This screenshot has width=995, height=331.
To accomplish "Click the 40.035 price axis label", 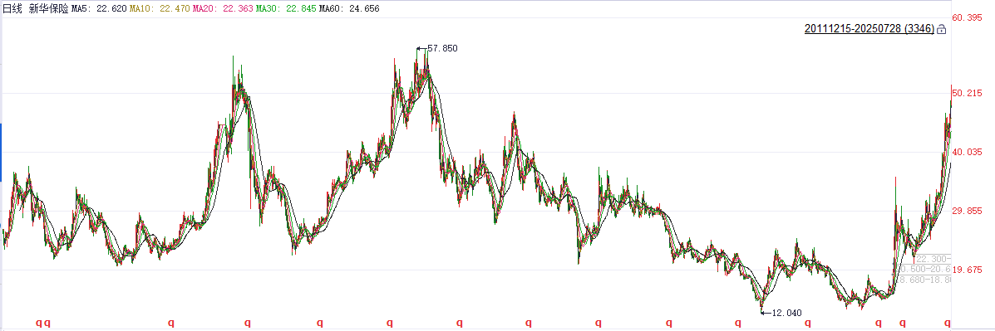I will click(x=969, y=152).
